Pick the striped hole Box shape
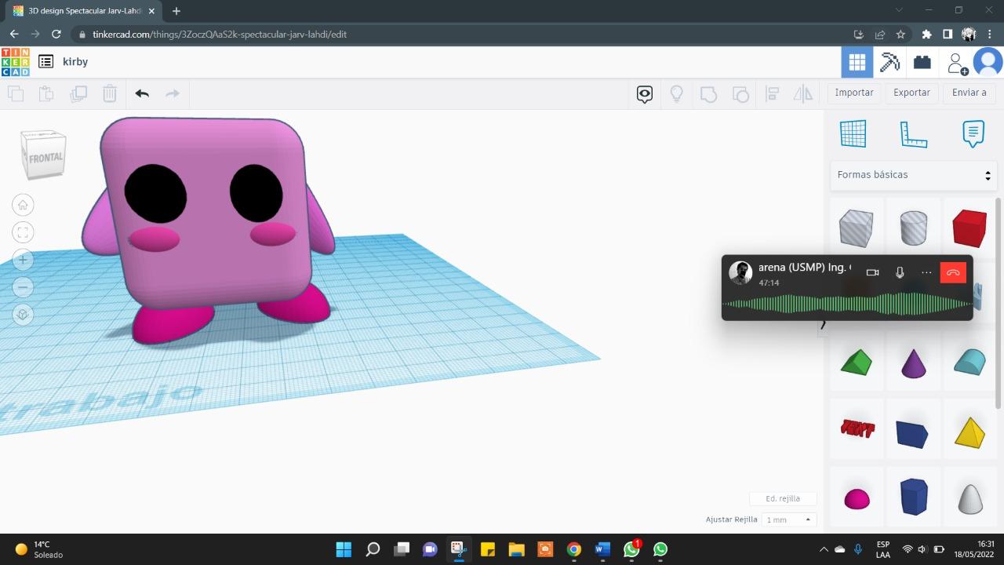This screenshot has width=1004, height=565. pos(856,228)
